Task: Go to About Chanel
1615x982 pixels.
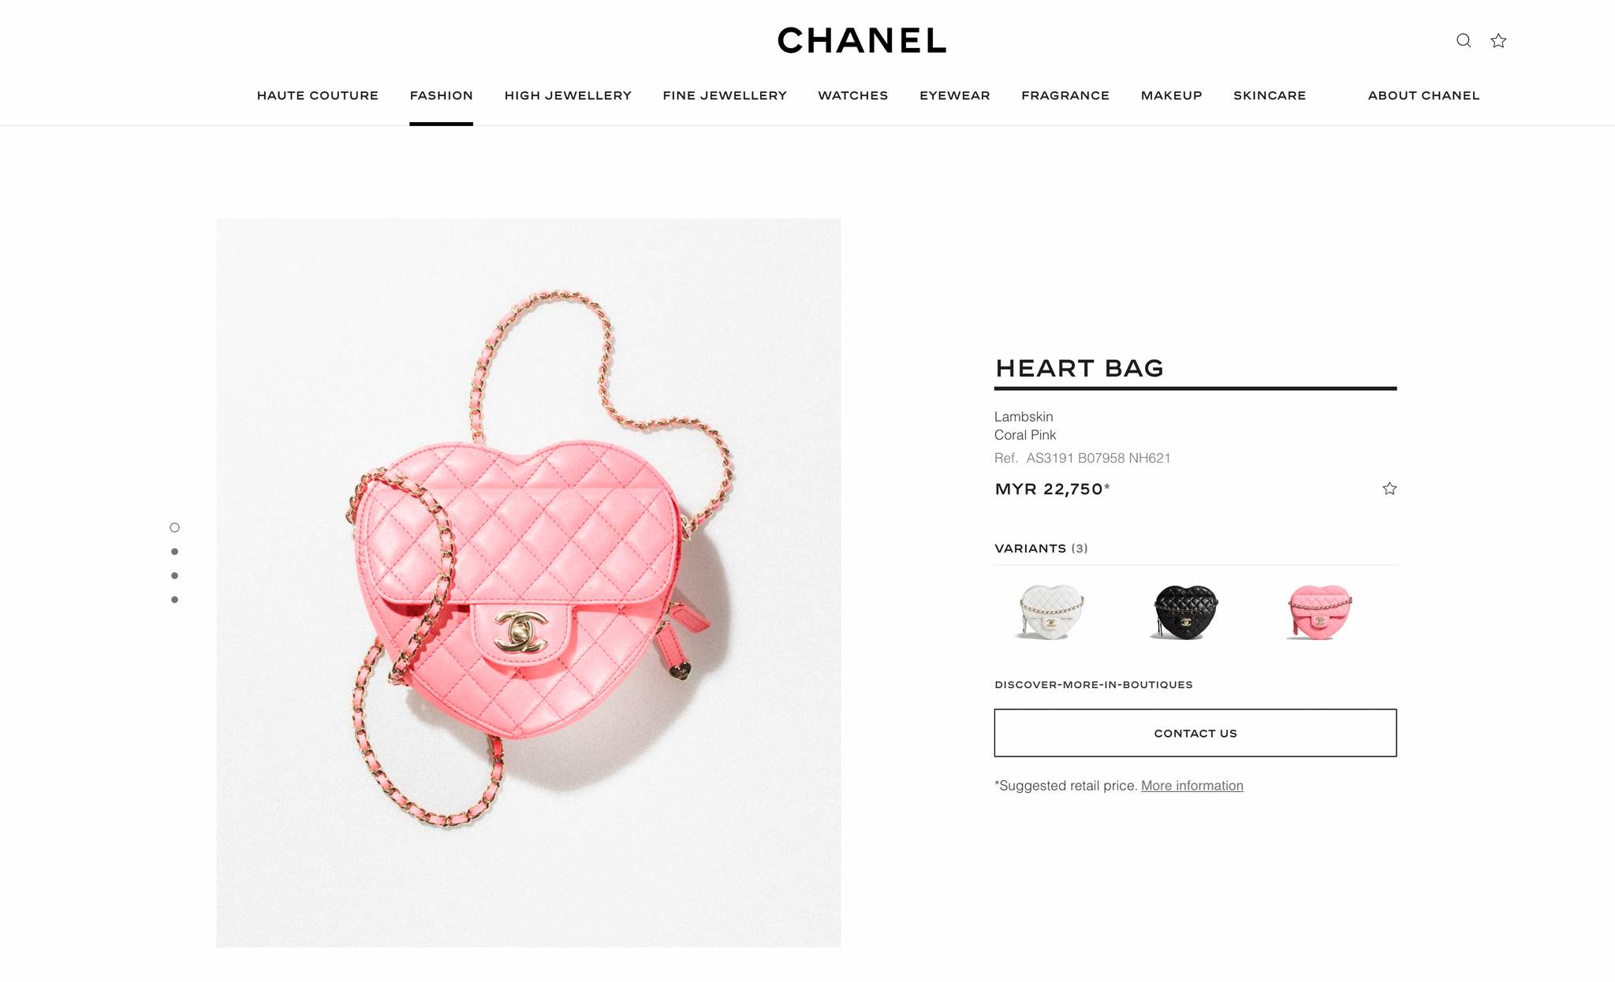Action: coord(1424,95)
